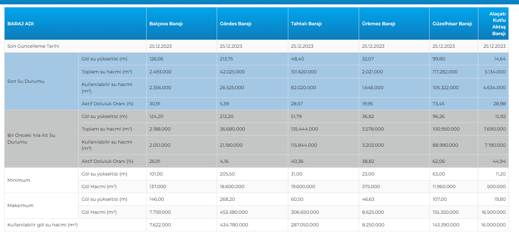
Task: Click the 16.500.000 maximum volume cell
Action: (x=493, y=212)
